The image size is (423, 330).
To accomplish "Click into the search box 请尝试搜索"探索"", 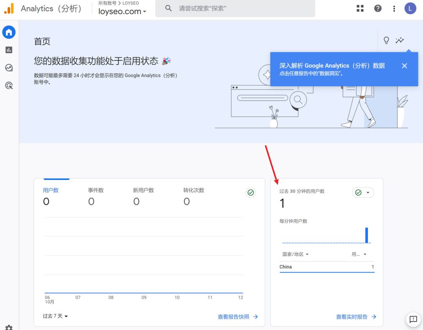I will tap(235, 8).
